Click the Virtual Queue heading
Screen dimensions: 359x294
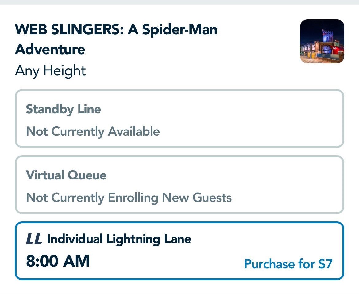tap(66, 175)
